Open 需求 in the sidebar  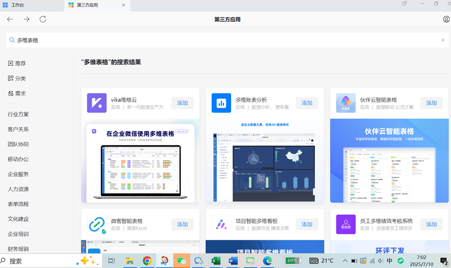[17, 93]
